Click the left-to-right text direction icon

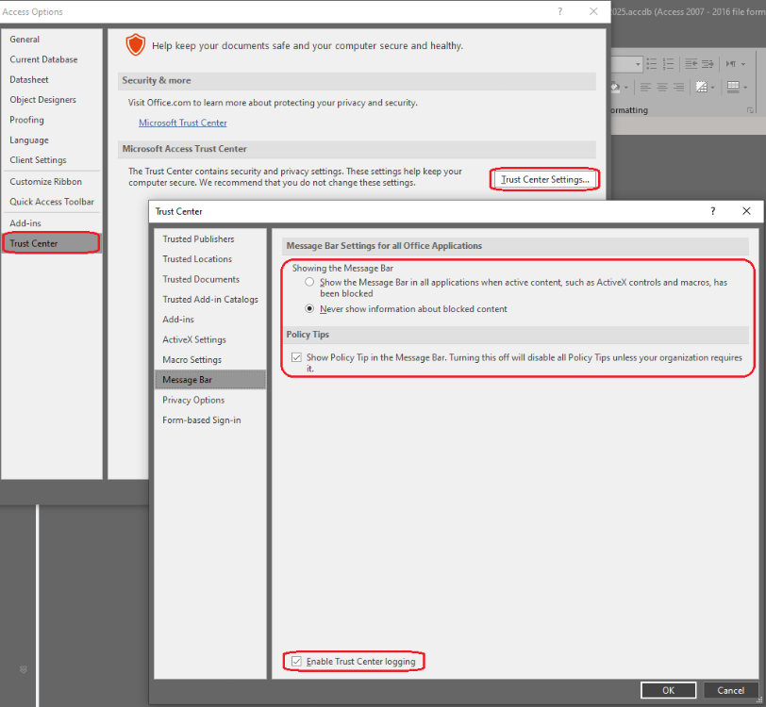(x=731, y=64)
